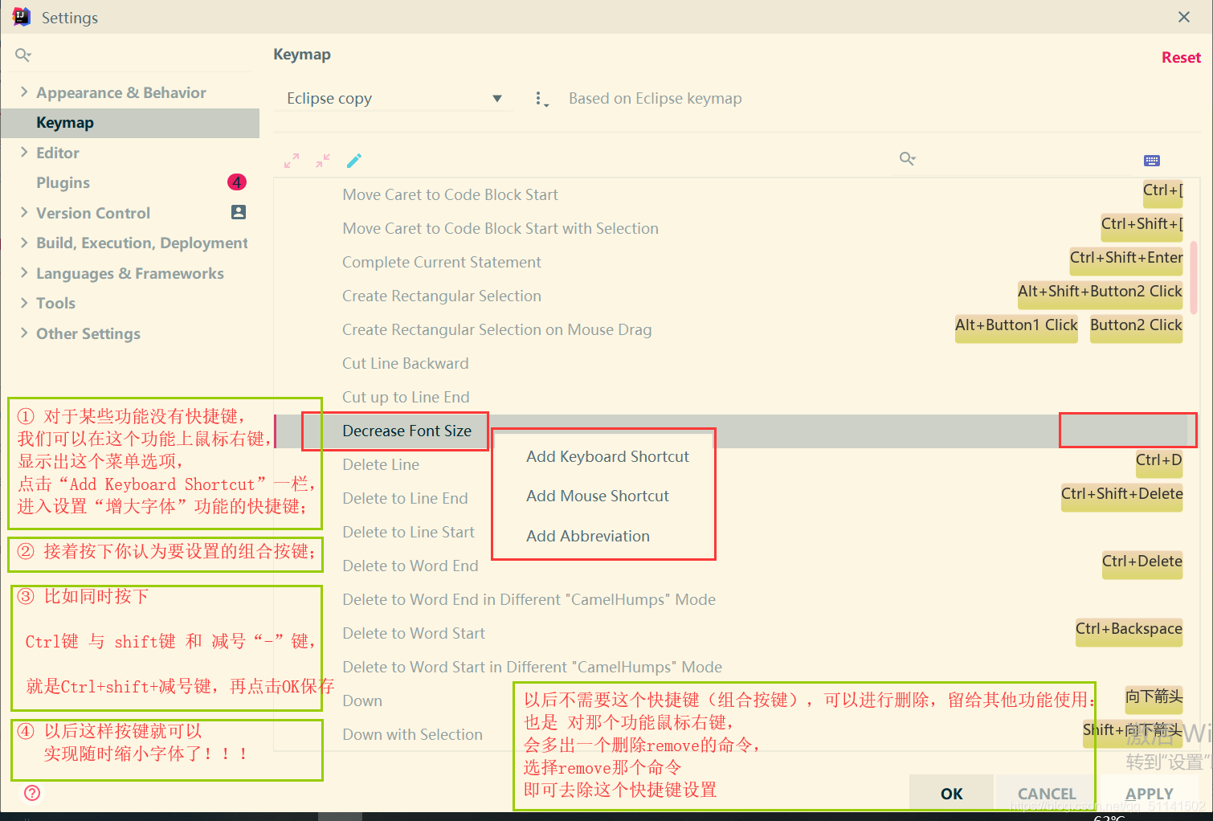The image size is (1213, 821).
Task: Select Cut up to Line End action
Action: coord(406,397)
